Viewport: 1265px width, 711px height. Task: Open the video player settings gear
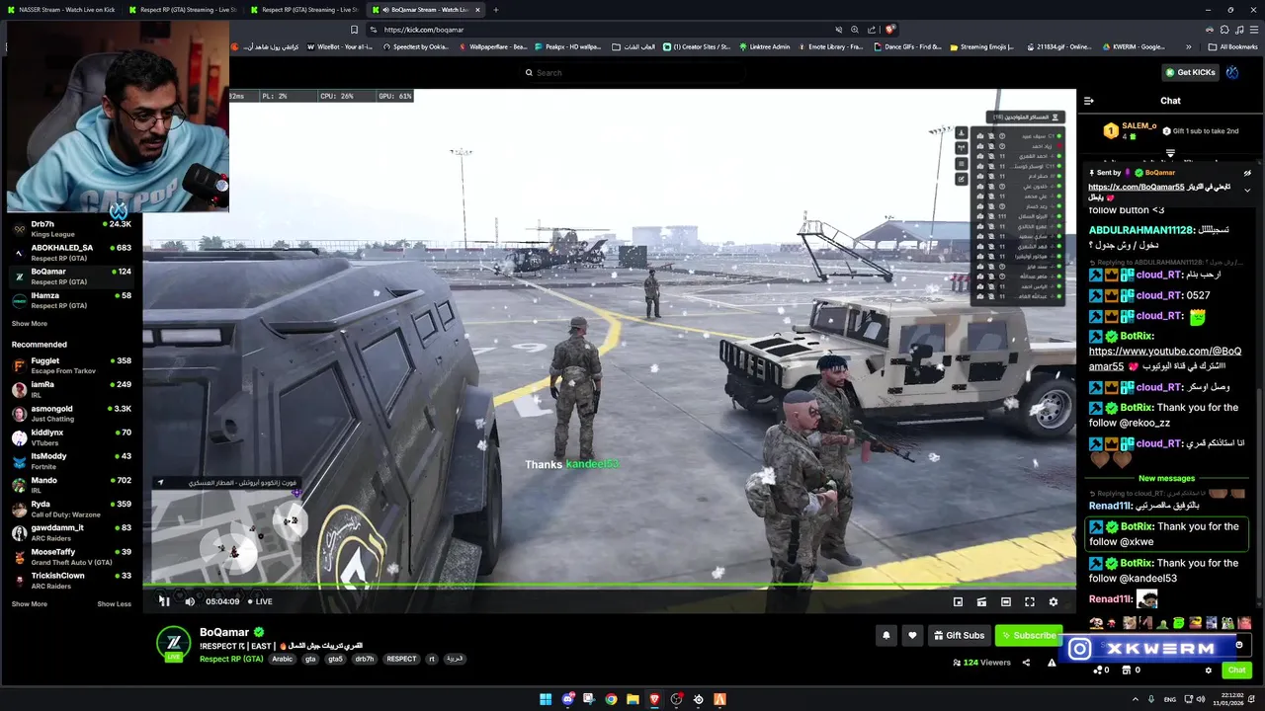click(1053, 601)
